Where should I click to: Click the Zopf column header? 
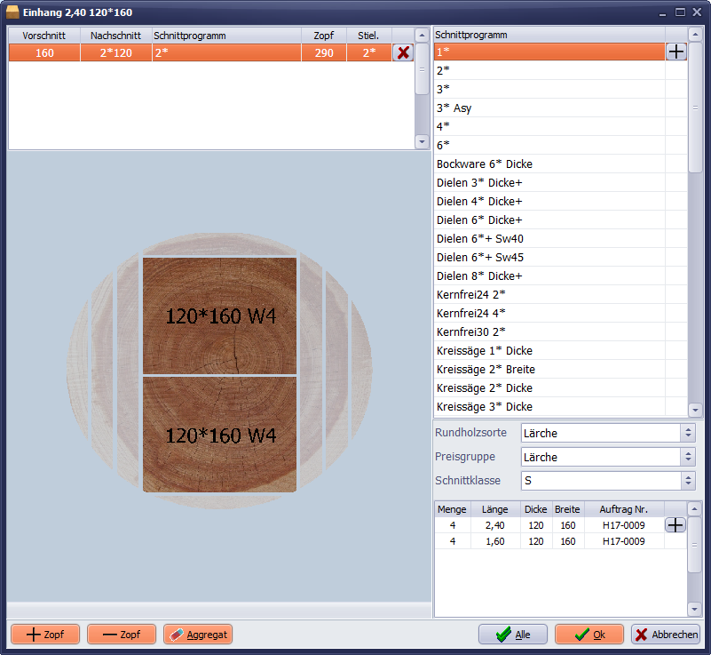(324, 36)
